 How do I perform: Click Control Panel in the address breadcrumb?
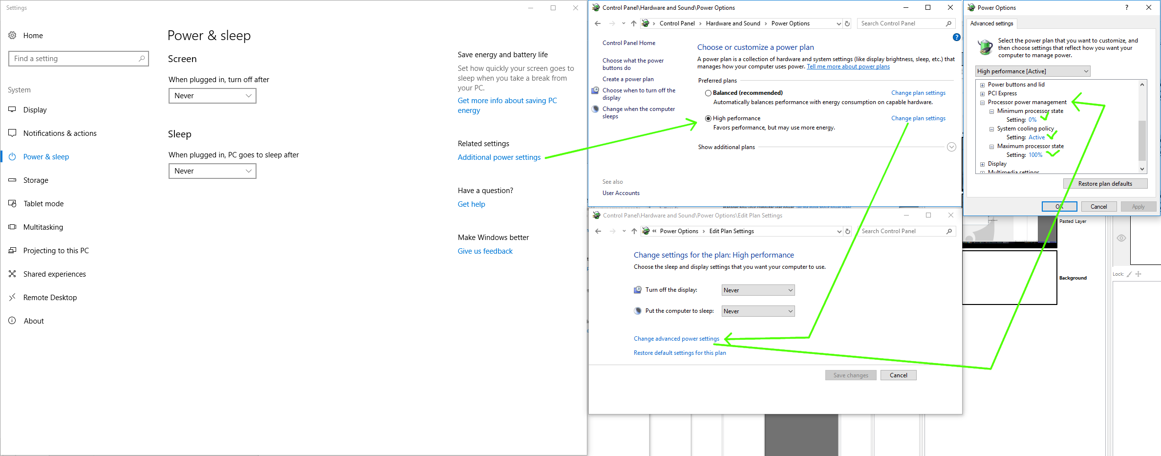[x=677, y=23]
